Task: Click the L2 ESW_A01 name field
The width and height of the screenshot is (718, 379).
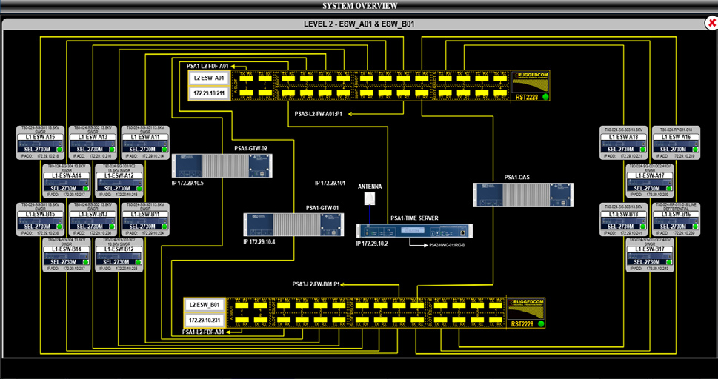Action: (x=209, y=78)
